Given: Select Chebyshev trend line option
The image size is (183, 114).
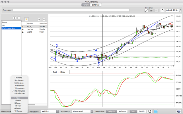Looking at the screenshot, I should (111, 111).
